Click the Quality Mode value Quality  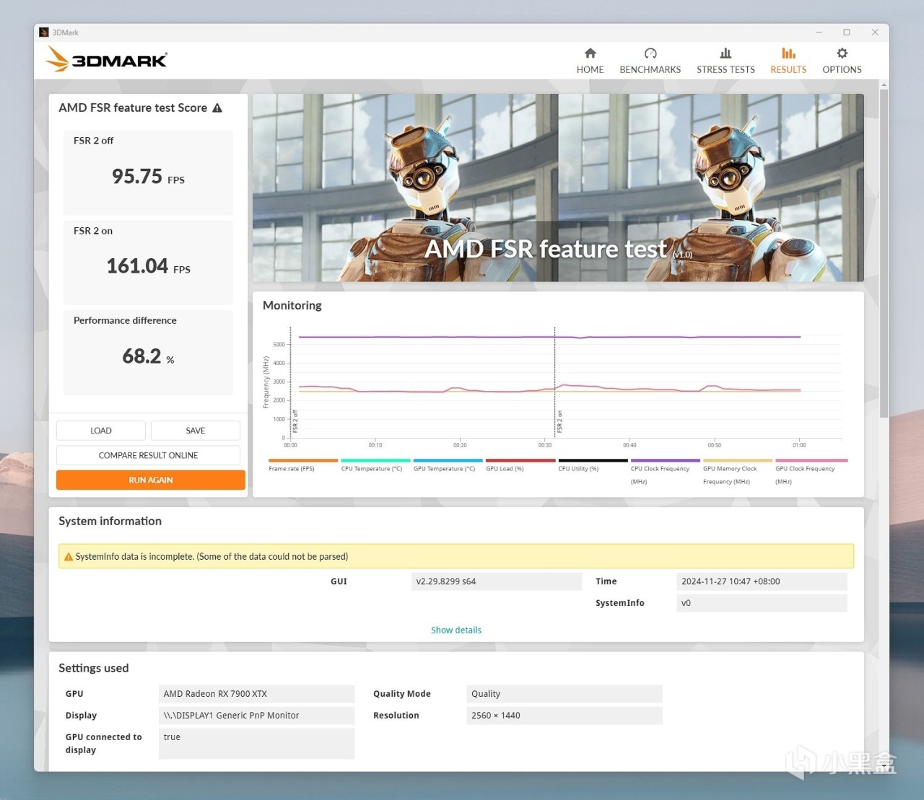pyautogui.click(x=565, y=694)
